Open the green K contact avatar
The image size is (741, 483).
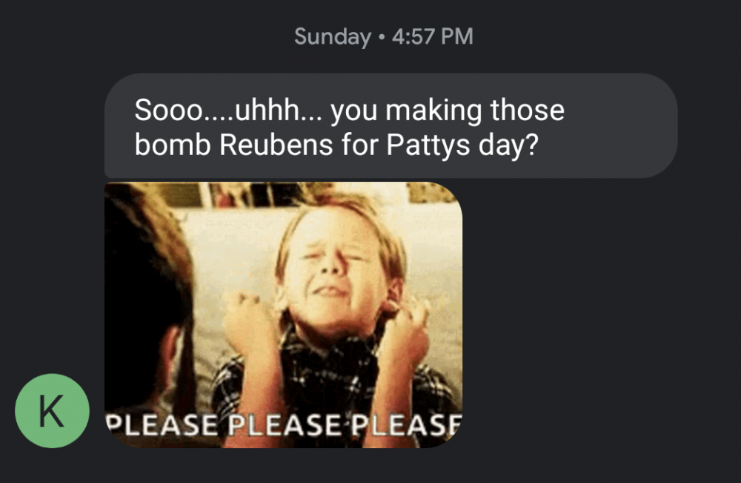point(52,410)
